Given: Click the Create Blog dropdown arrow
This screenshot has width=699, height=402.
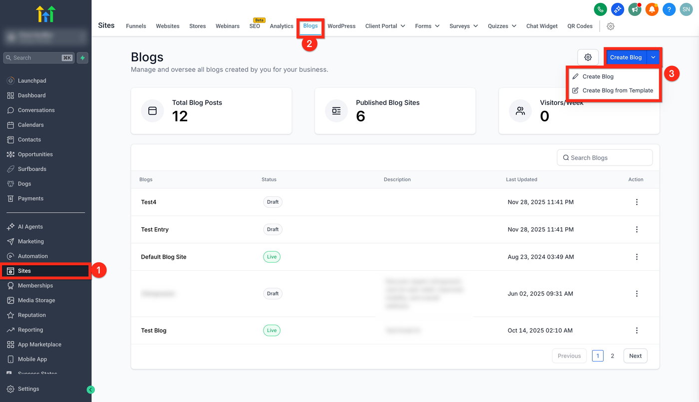Looking at the screenshot, I should point(653,57).
